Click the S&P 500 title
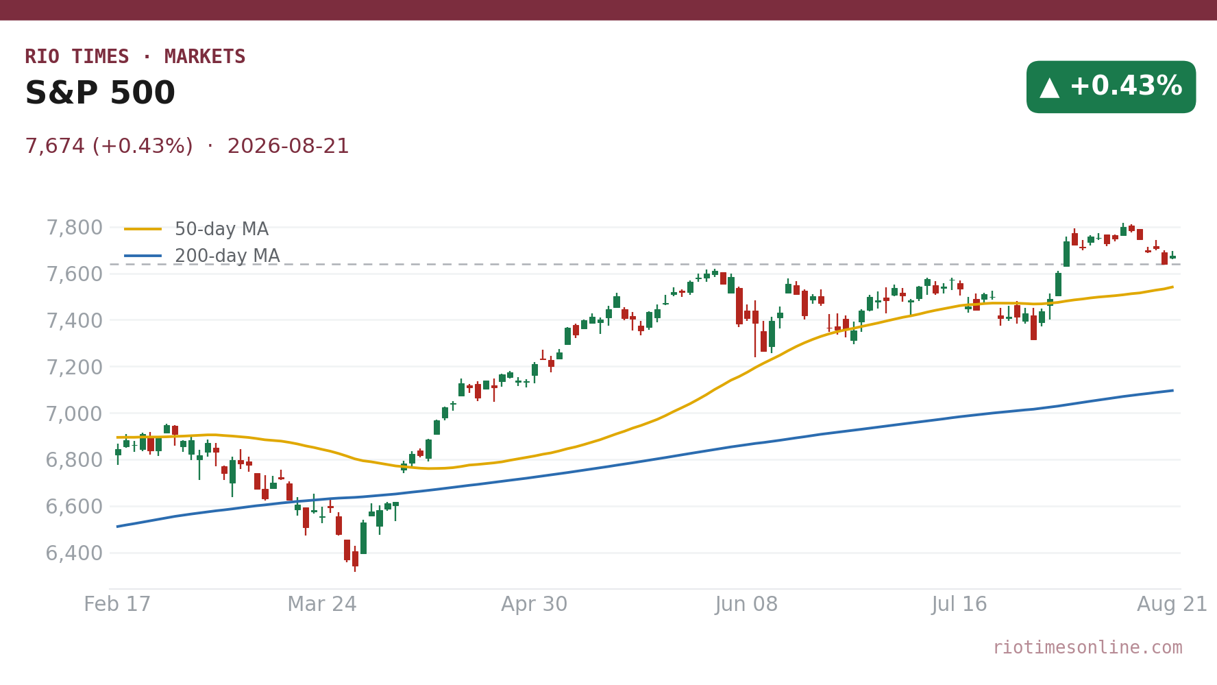 coord(100,94)
